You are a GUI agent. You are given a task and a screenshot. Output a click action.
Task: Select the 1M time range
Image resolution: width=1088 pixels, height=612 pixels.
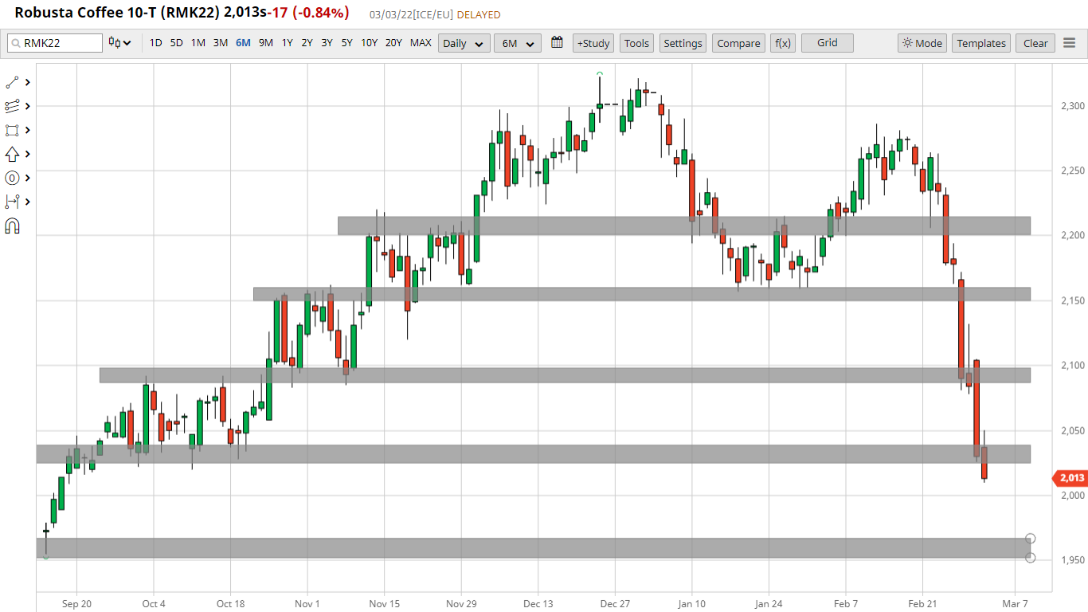(198, 43)
